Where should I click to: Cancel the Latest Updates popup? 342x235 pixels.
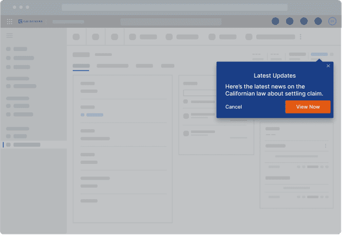pyautogui.click(x=233, y=107)
